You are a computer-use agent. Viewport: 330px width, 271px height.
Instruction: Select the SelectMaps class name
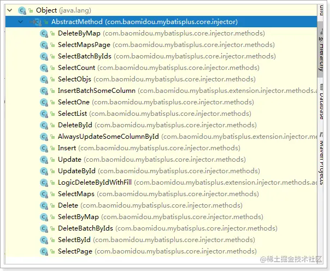pyautogui.click(x=76, y=194)
